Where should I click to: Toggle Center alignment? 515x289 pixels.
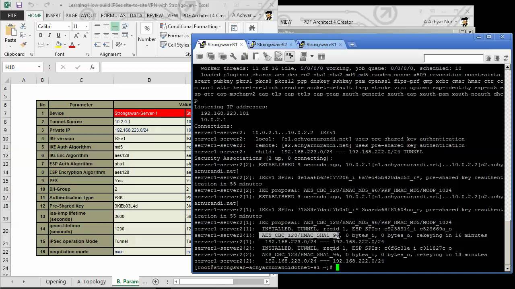click(x=106, y=35)
